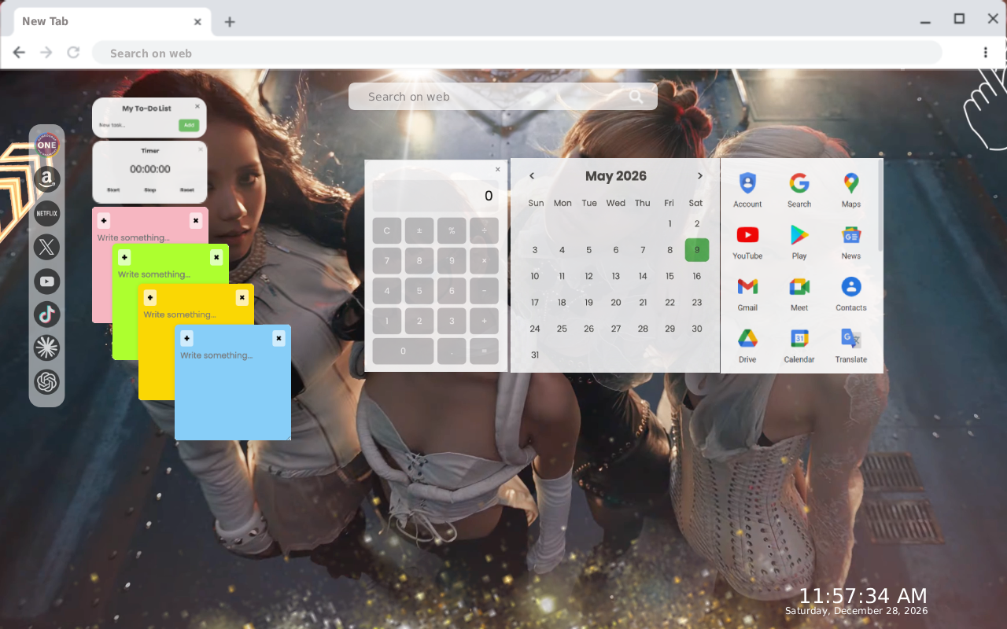Open the browser three-dot menu

(985, 53)
